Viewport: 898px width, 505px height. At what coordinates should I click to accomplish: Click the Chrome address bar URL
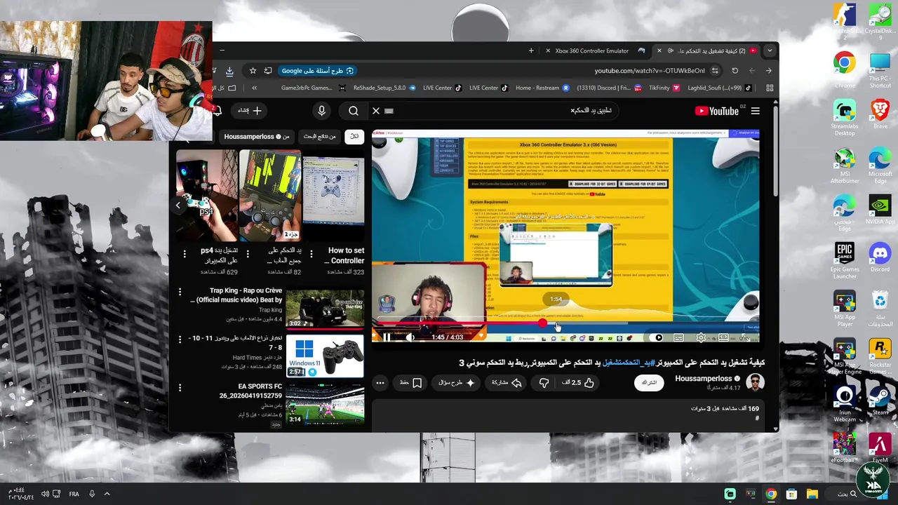(x=650, y=71)
